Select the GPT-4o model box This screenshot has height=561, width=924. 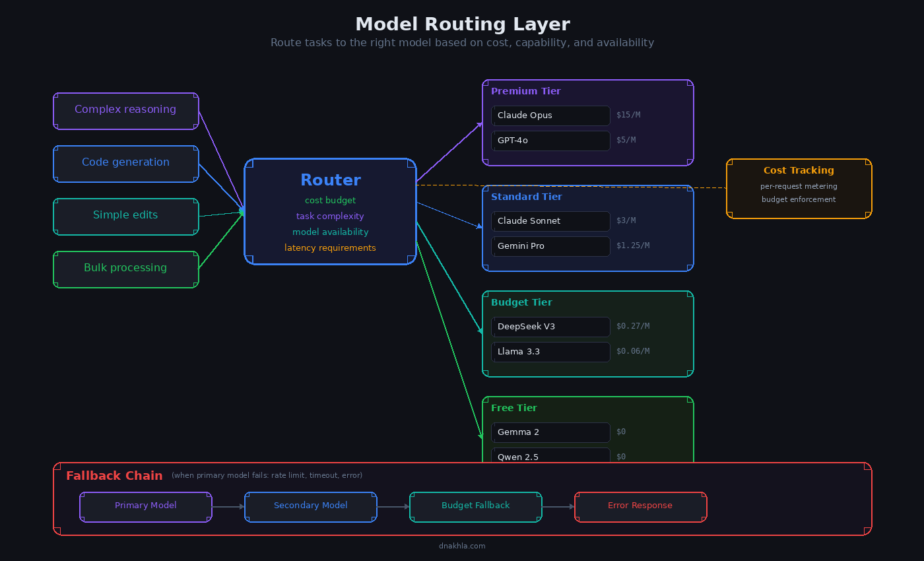550,141
